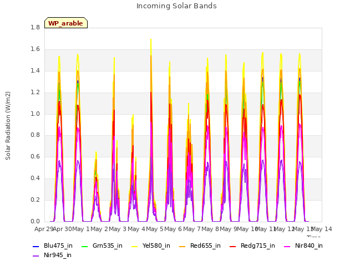
Task: Select the Blu475_in legend entry
Action: click(x=53, y=245)
